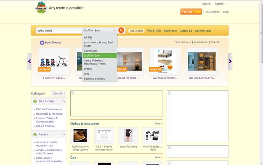Click the seiko watch search input field
This screenshot has width=263, height=165.
tap(59, 31)
